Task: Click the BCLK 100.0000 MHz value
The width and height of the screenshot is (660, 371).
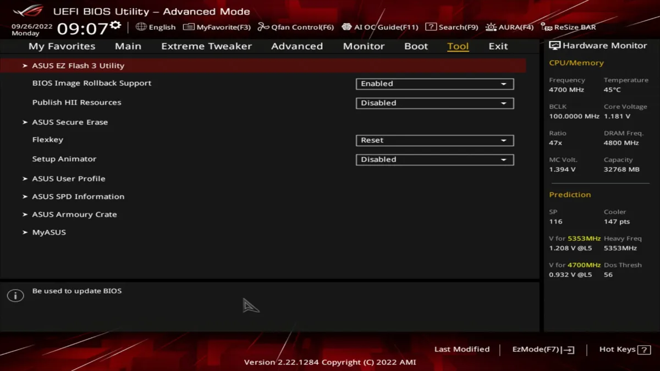Action: (574, 116)
